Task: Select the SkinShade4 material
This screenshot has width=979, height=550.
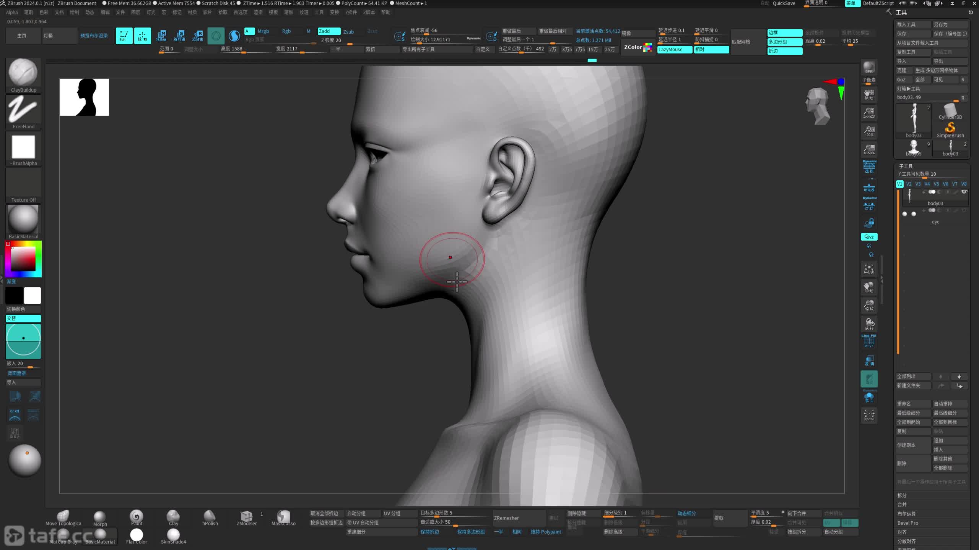Action: [x=173, y=537]
